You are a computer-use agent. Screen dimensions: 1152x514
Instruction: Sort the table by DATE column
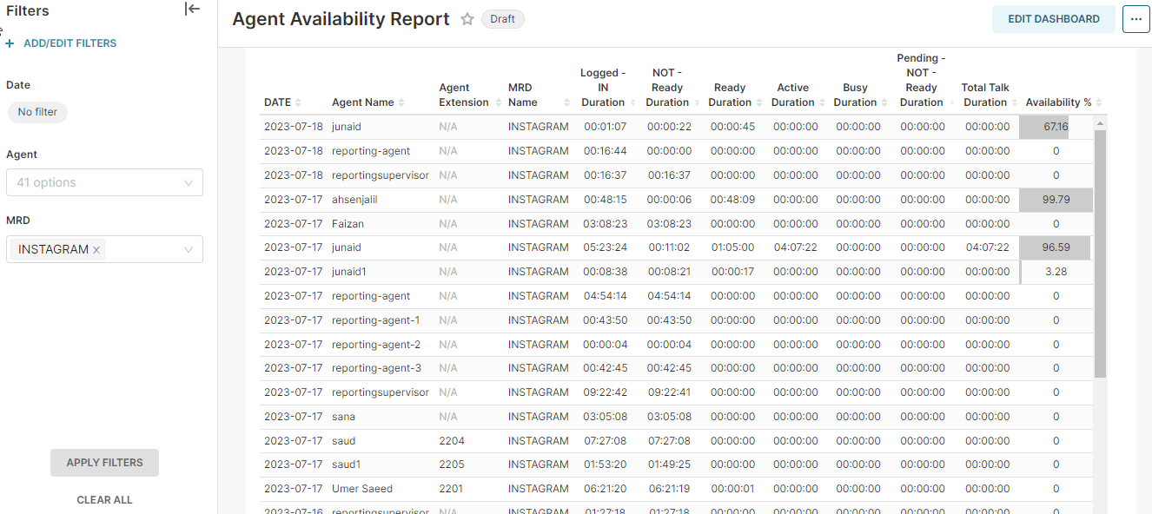(x=300, y=102)
